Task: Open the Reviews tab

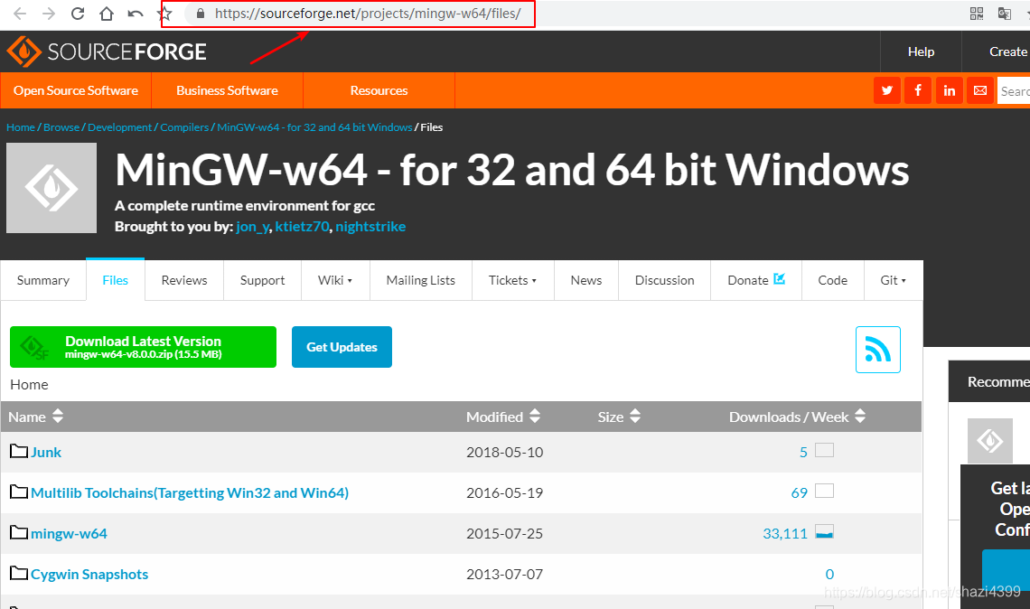Action: (184, 280)
